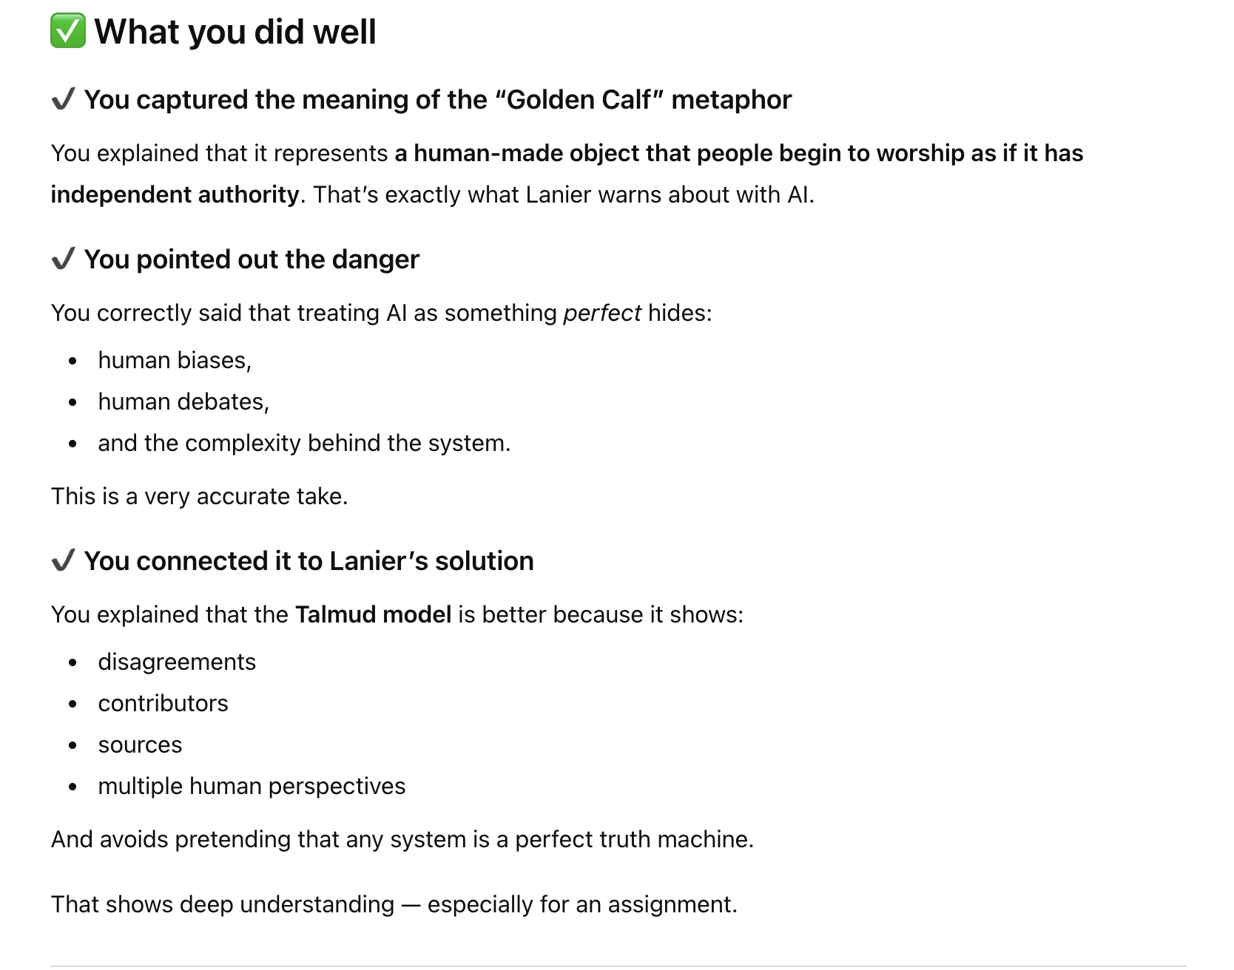Click the checkmark before the "Golden Calf" heading
The height and width of the screenshot is (970, 1234).
click(64, 99)
